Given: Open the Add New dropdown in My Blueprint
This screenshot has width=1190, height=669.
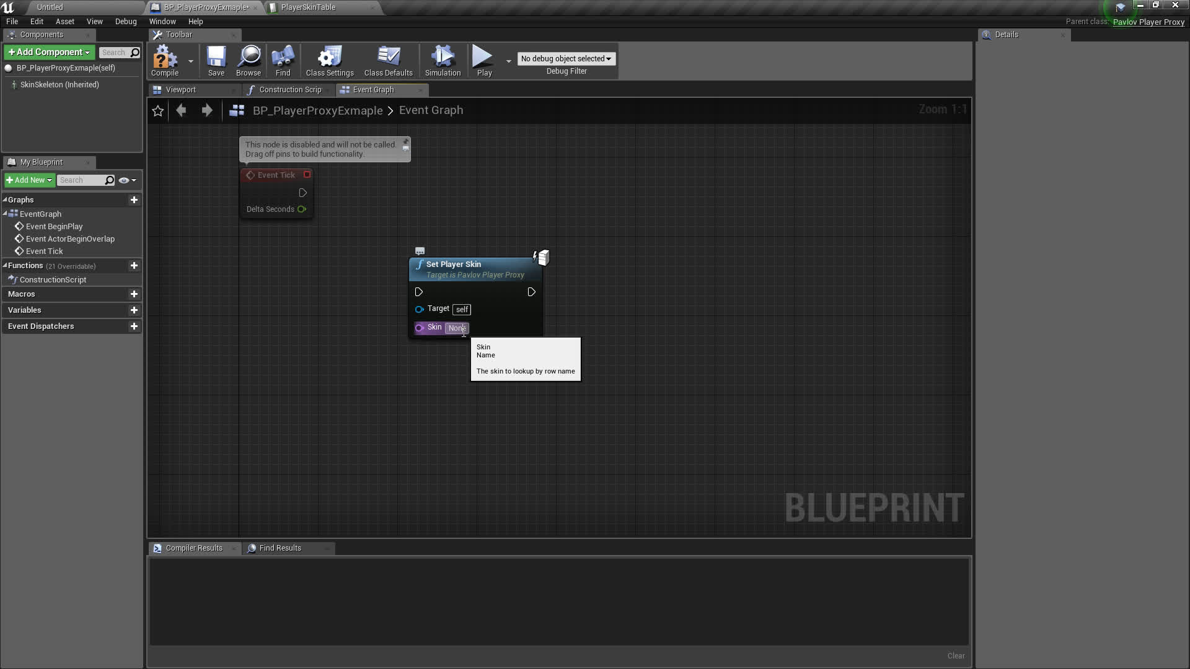Looking at the screenshot, I should pyautogui.click(x=29, y=180).
